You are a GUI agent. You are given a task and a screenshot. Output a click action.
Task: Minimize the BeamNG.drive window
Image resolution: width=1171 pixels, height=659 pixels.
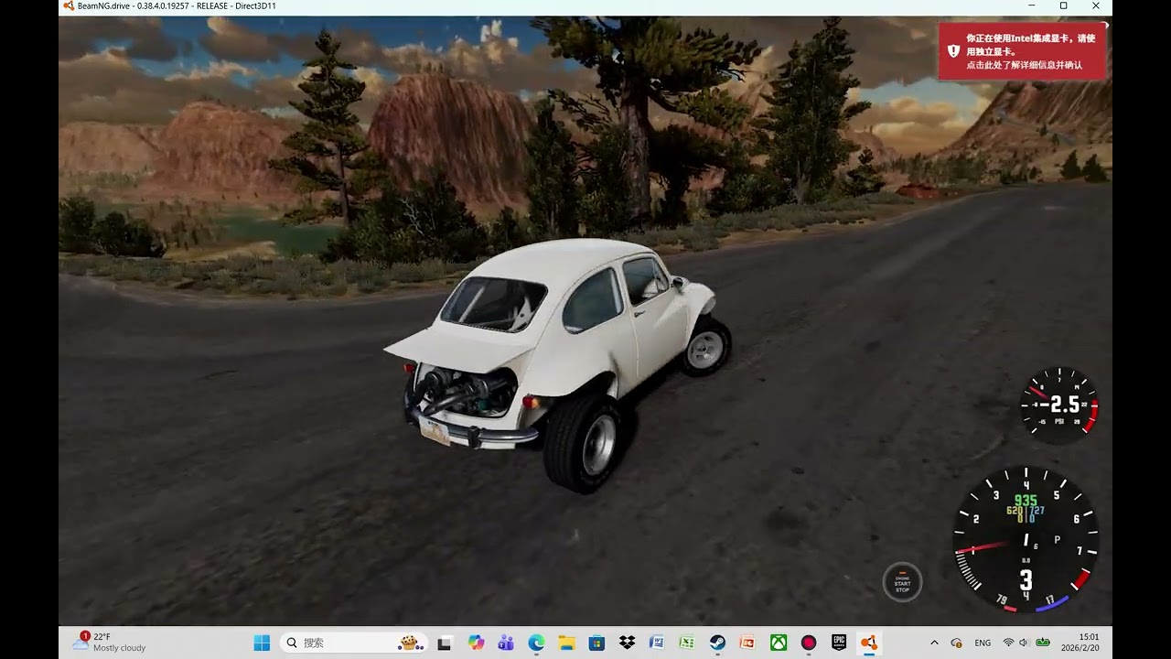click(x=1031, y=5)
